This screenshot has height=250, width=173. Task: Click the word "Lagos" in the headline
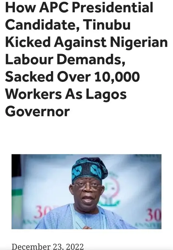tap(106, 95)
